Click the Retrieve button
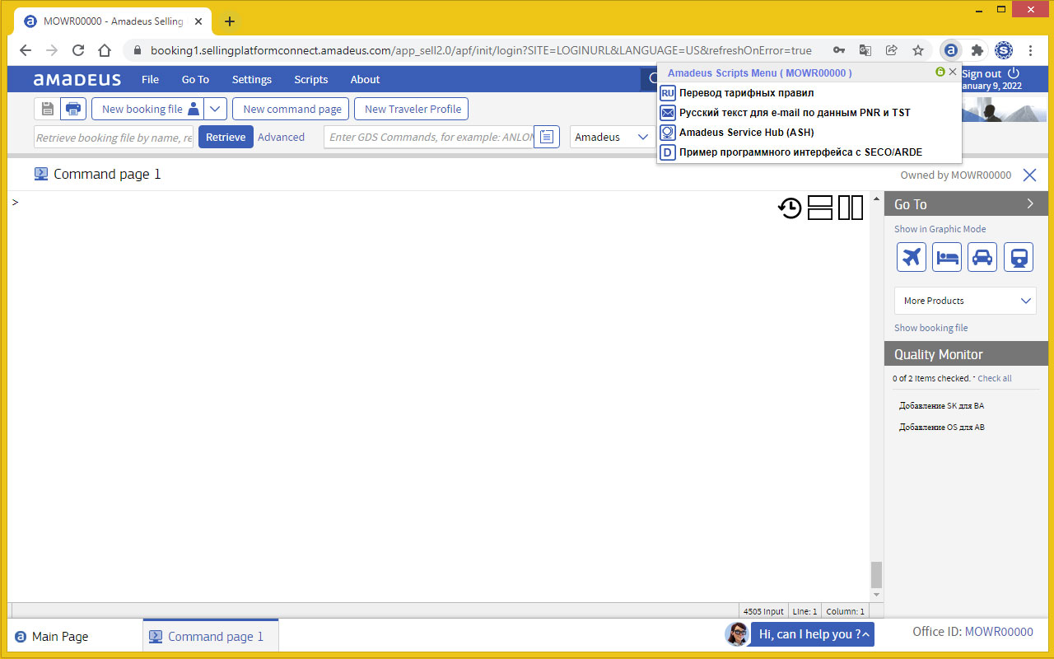This screenshot has height=659, width=1054. click(226, 137)
